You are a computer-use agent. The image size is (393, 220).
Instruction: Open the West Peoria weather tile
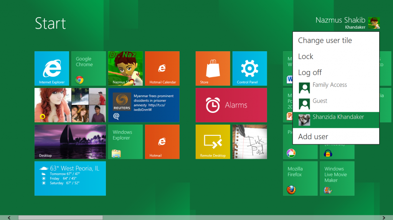(x=70, y=179)
